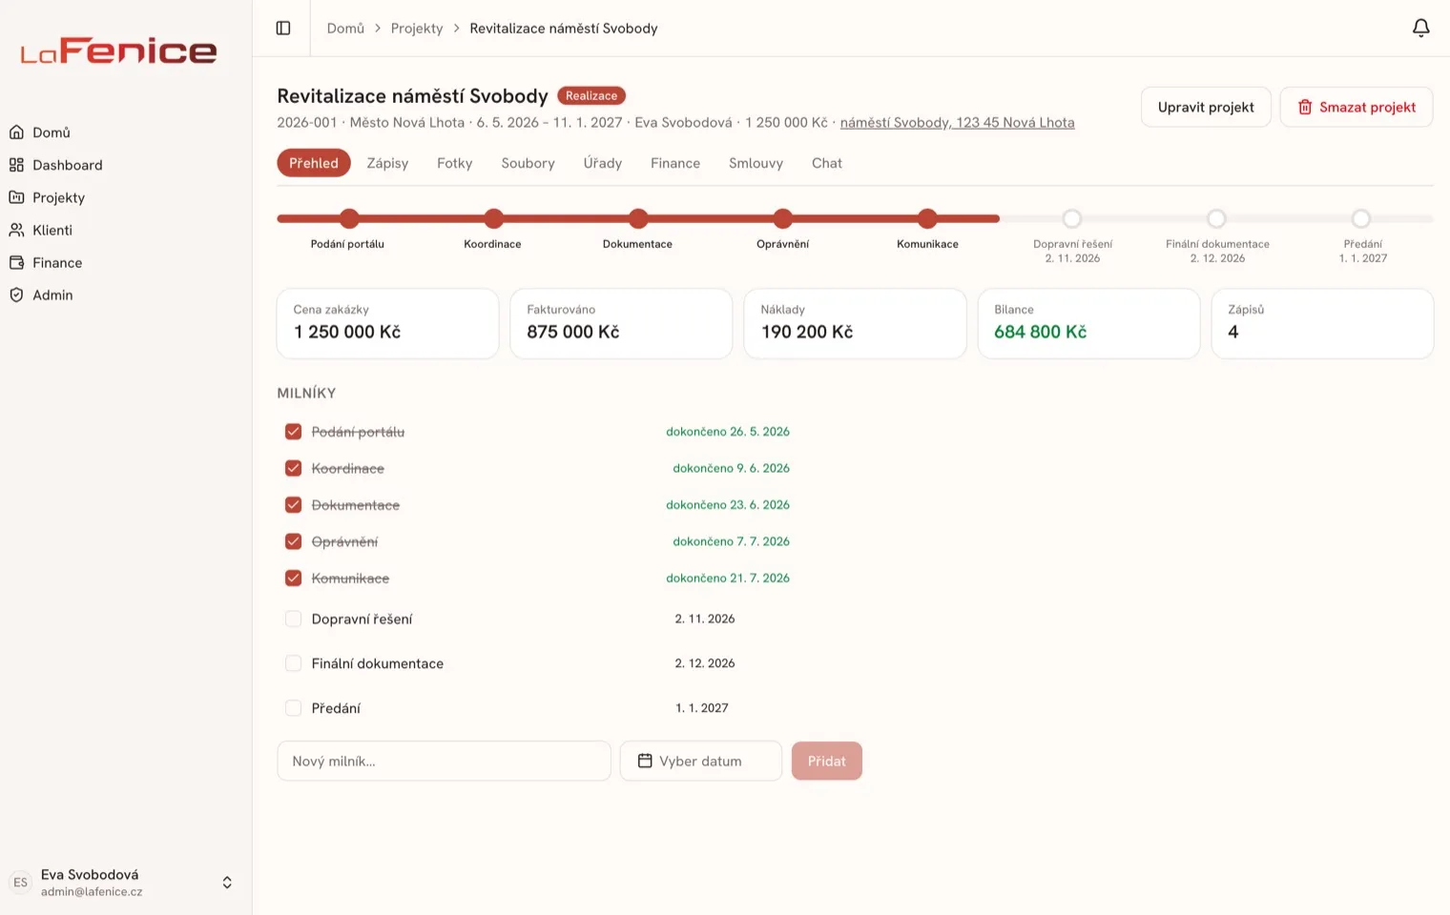Check the Dopravní řešení milestone
The height and width of the screenshot is (915, 1450).
pyautogui.click(x=293, y=619)
